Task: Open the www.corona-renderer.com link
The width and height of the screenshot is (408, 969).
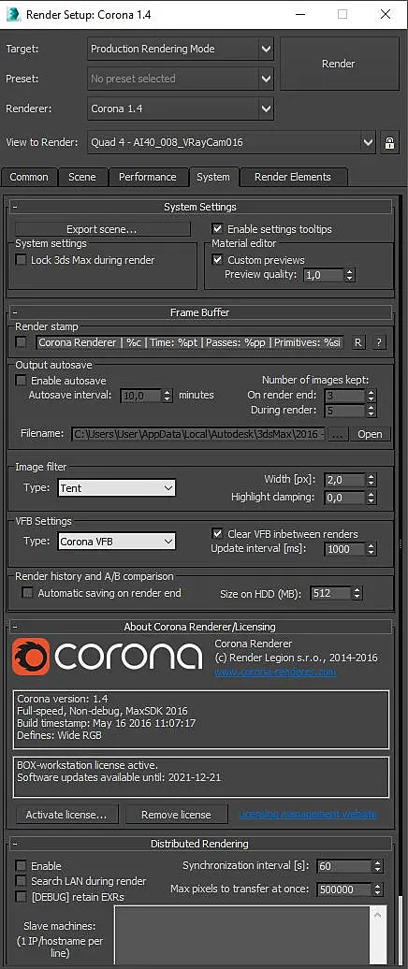Action: [x=275, y=672]
